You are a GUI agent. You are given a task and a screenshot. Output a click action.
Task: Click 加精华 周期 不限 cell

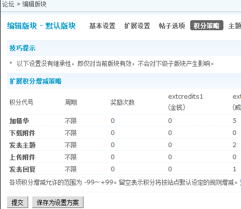coord(71,121)
